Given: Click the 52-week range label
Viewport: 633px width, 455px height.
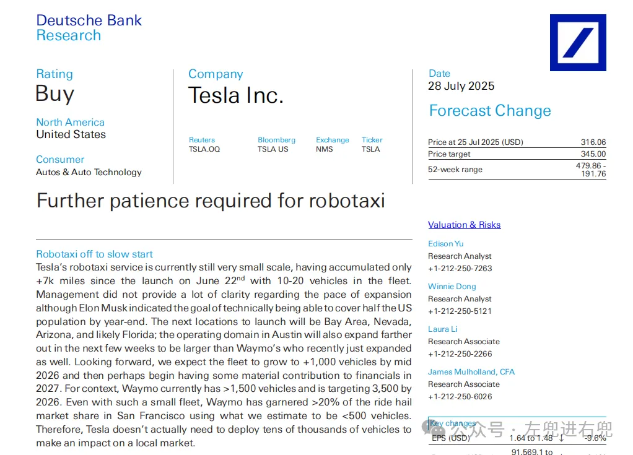Looking at the screenshot, I should tap(455, 170).
